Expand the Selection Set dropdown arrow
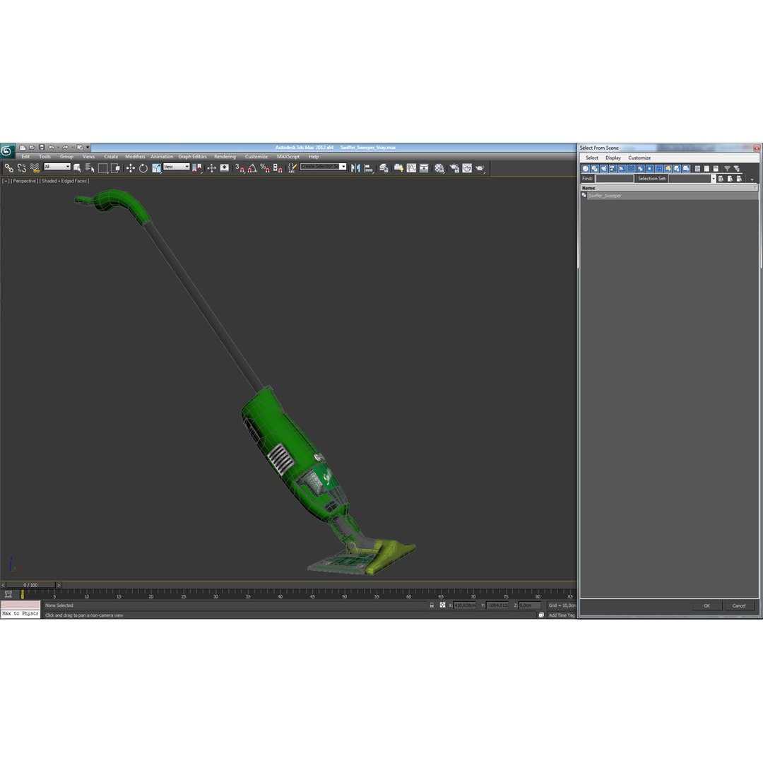Screen dimensions: 763x763 pos(714,179)
